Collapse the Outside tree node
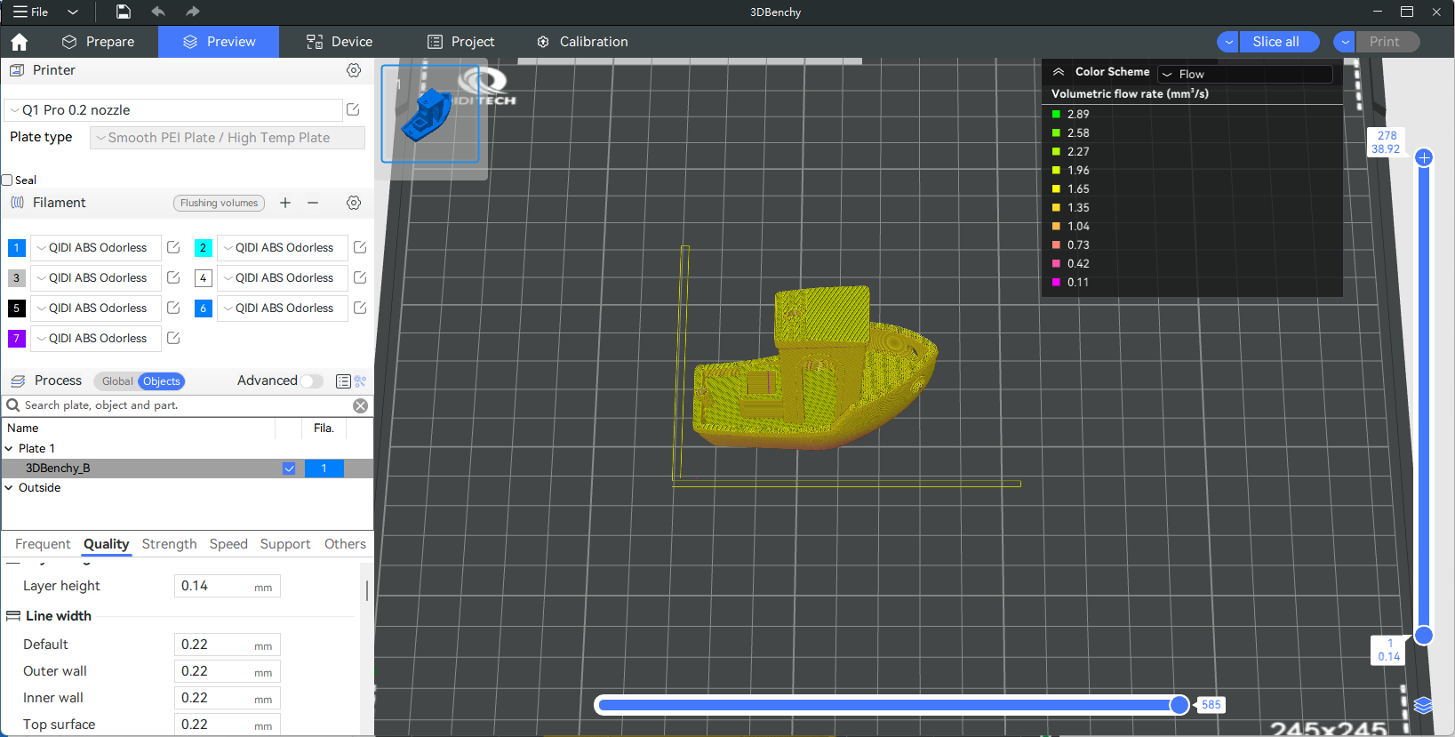Viewport: 1455px width, 737px height. pyautogui.click(x=9, y=488)
